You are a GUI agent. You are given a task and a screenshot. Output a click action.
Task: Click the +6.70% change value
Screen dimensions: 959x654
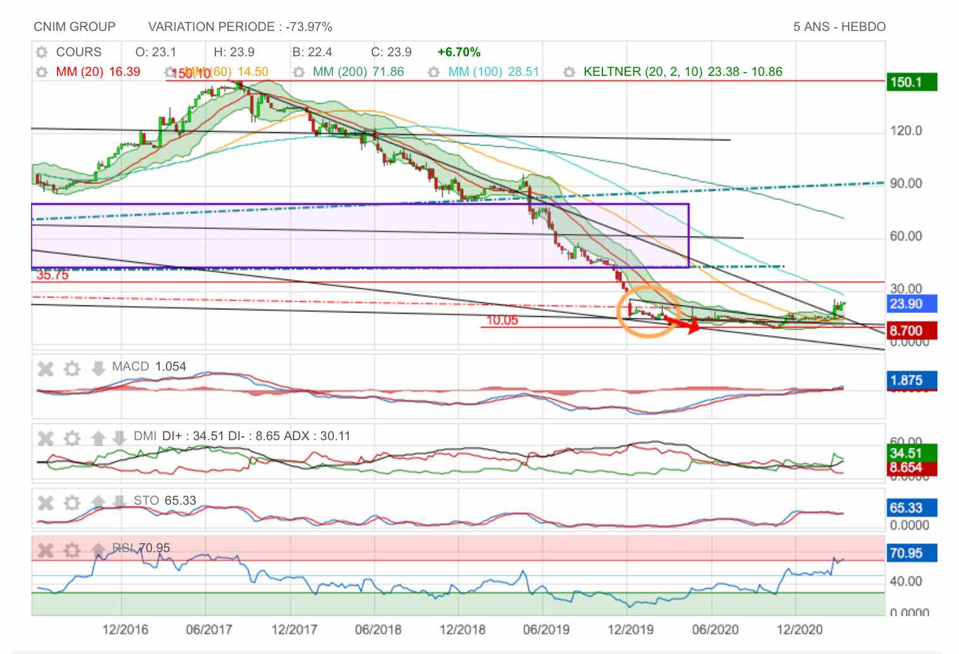459,52
